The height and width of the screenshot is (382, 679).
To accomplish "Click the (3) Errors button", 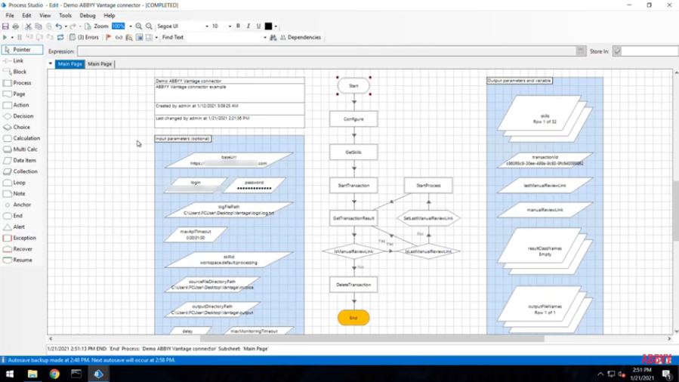I will coord(84,38).
